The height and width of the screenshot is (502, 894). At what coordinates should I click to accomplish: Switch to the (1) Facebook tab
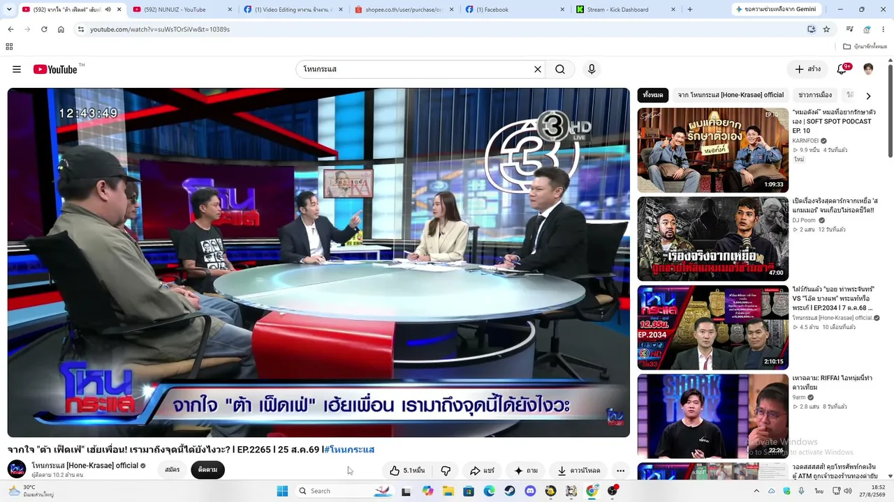tap(515, 10)
